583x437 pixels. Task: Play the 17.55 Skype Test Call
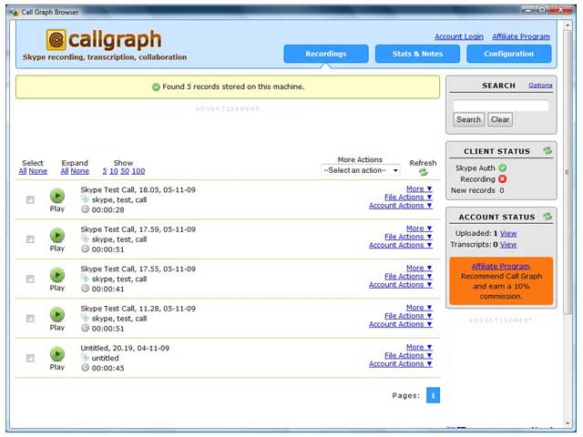tap(57, 275)
